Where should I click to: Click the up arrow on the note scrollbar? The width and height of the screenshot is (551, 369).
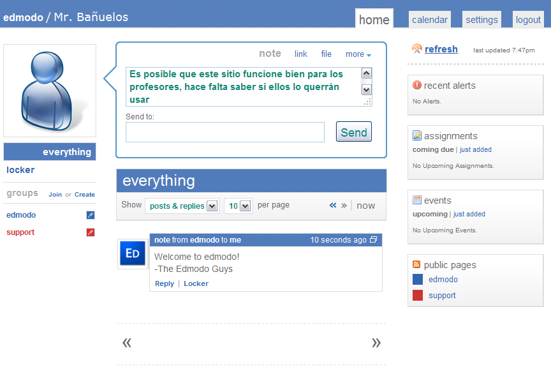367,72
